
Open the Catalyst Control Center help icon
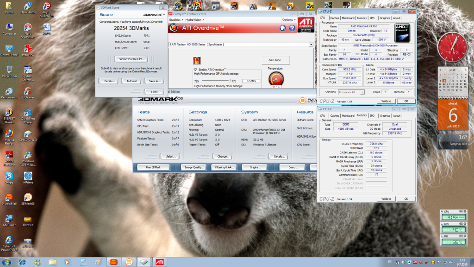click(x=292, y=28)
